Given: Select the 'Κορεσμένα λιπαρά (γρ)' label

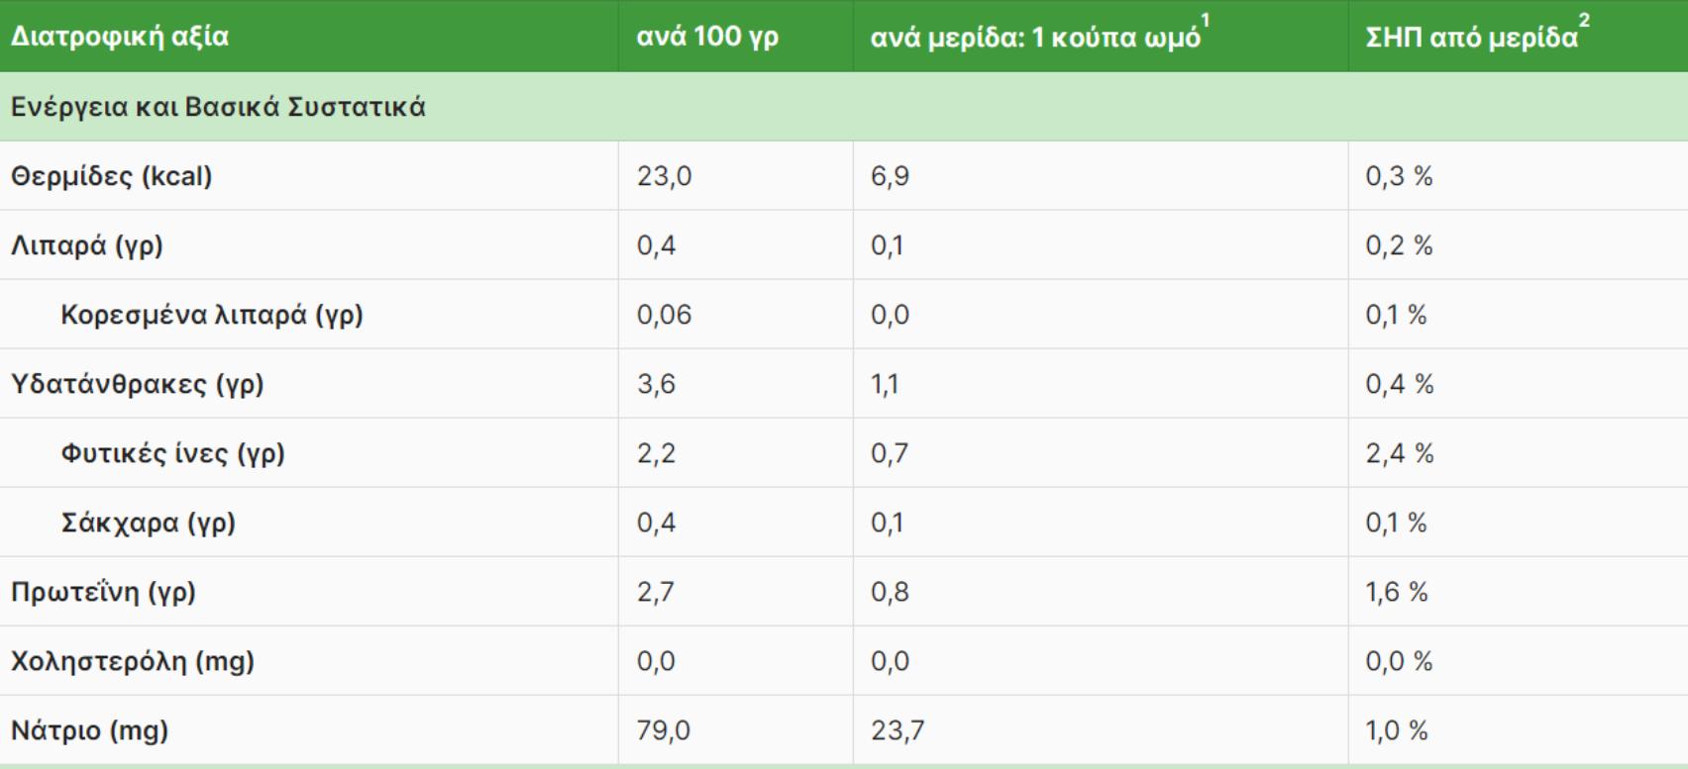Looking at the screenshot, I should point(212,315).
